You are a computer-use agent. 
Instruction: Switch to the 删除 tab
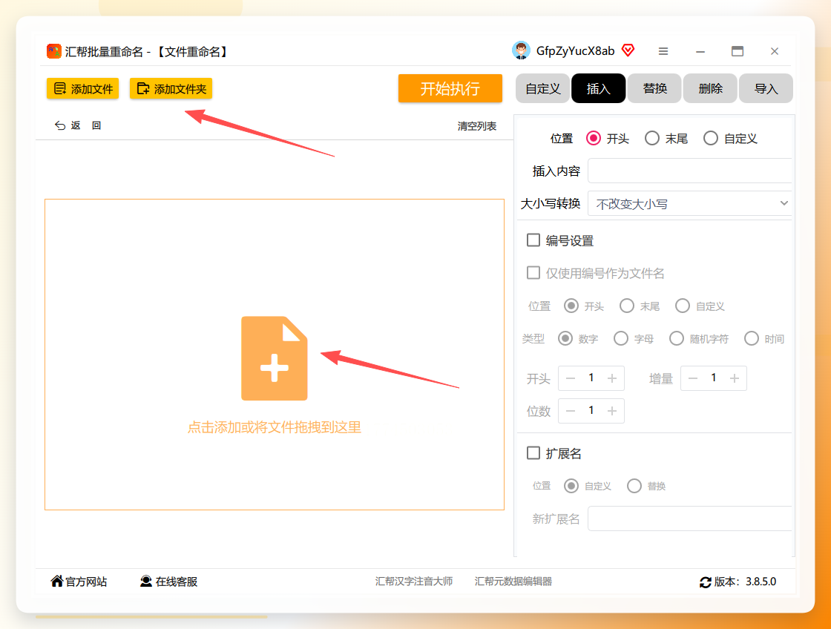(710, 88)
